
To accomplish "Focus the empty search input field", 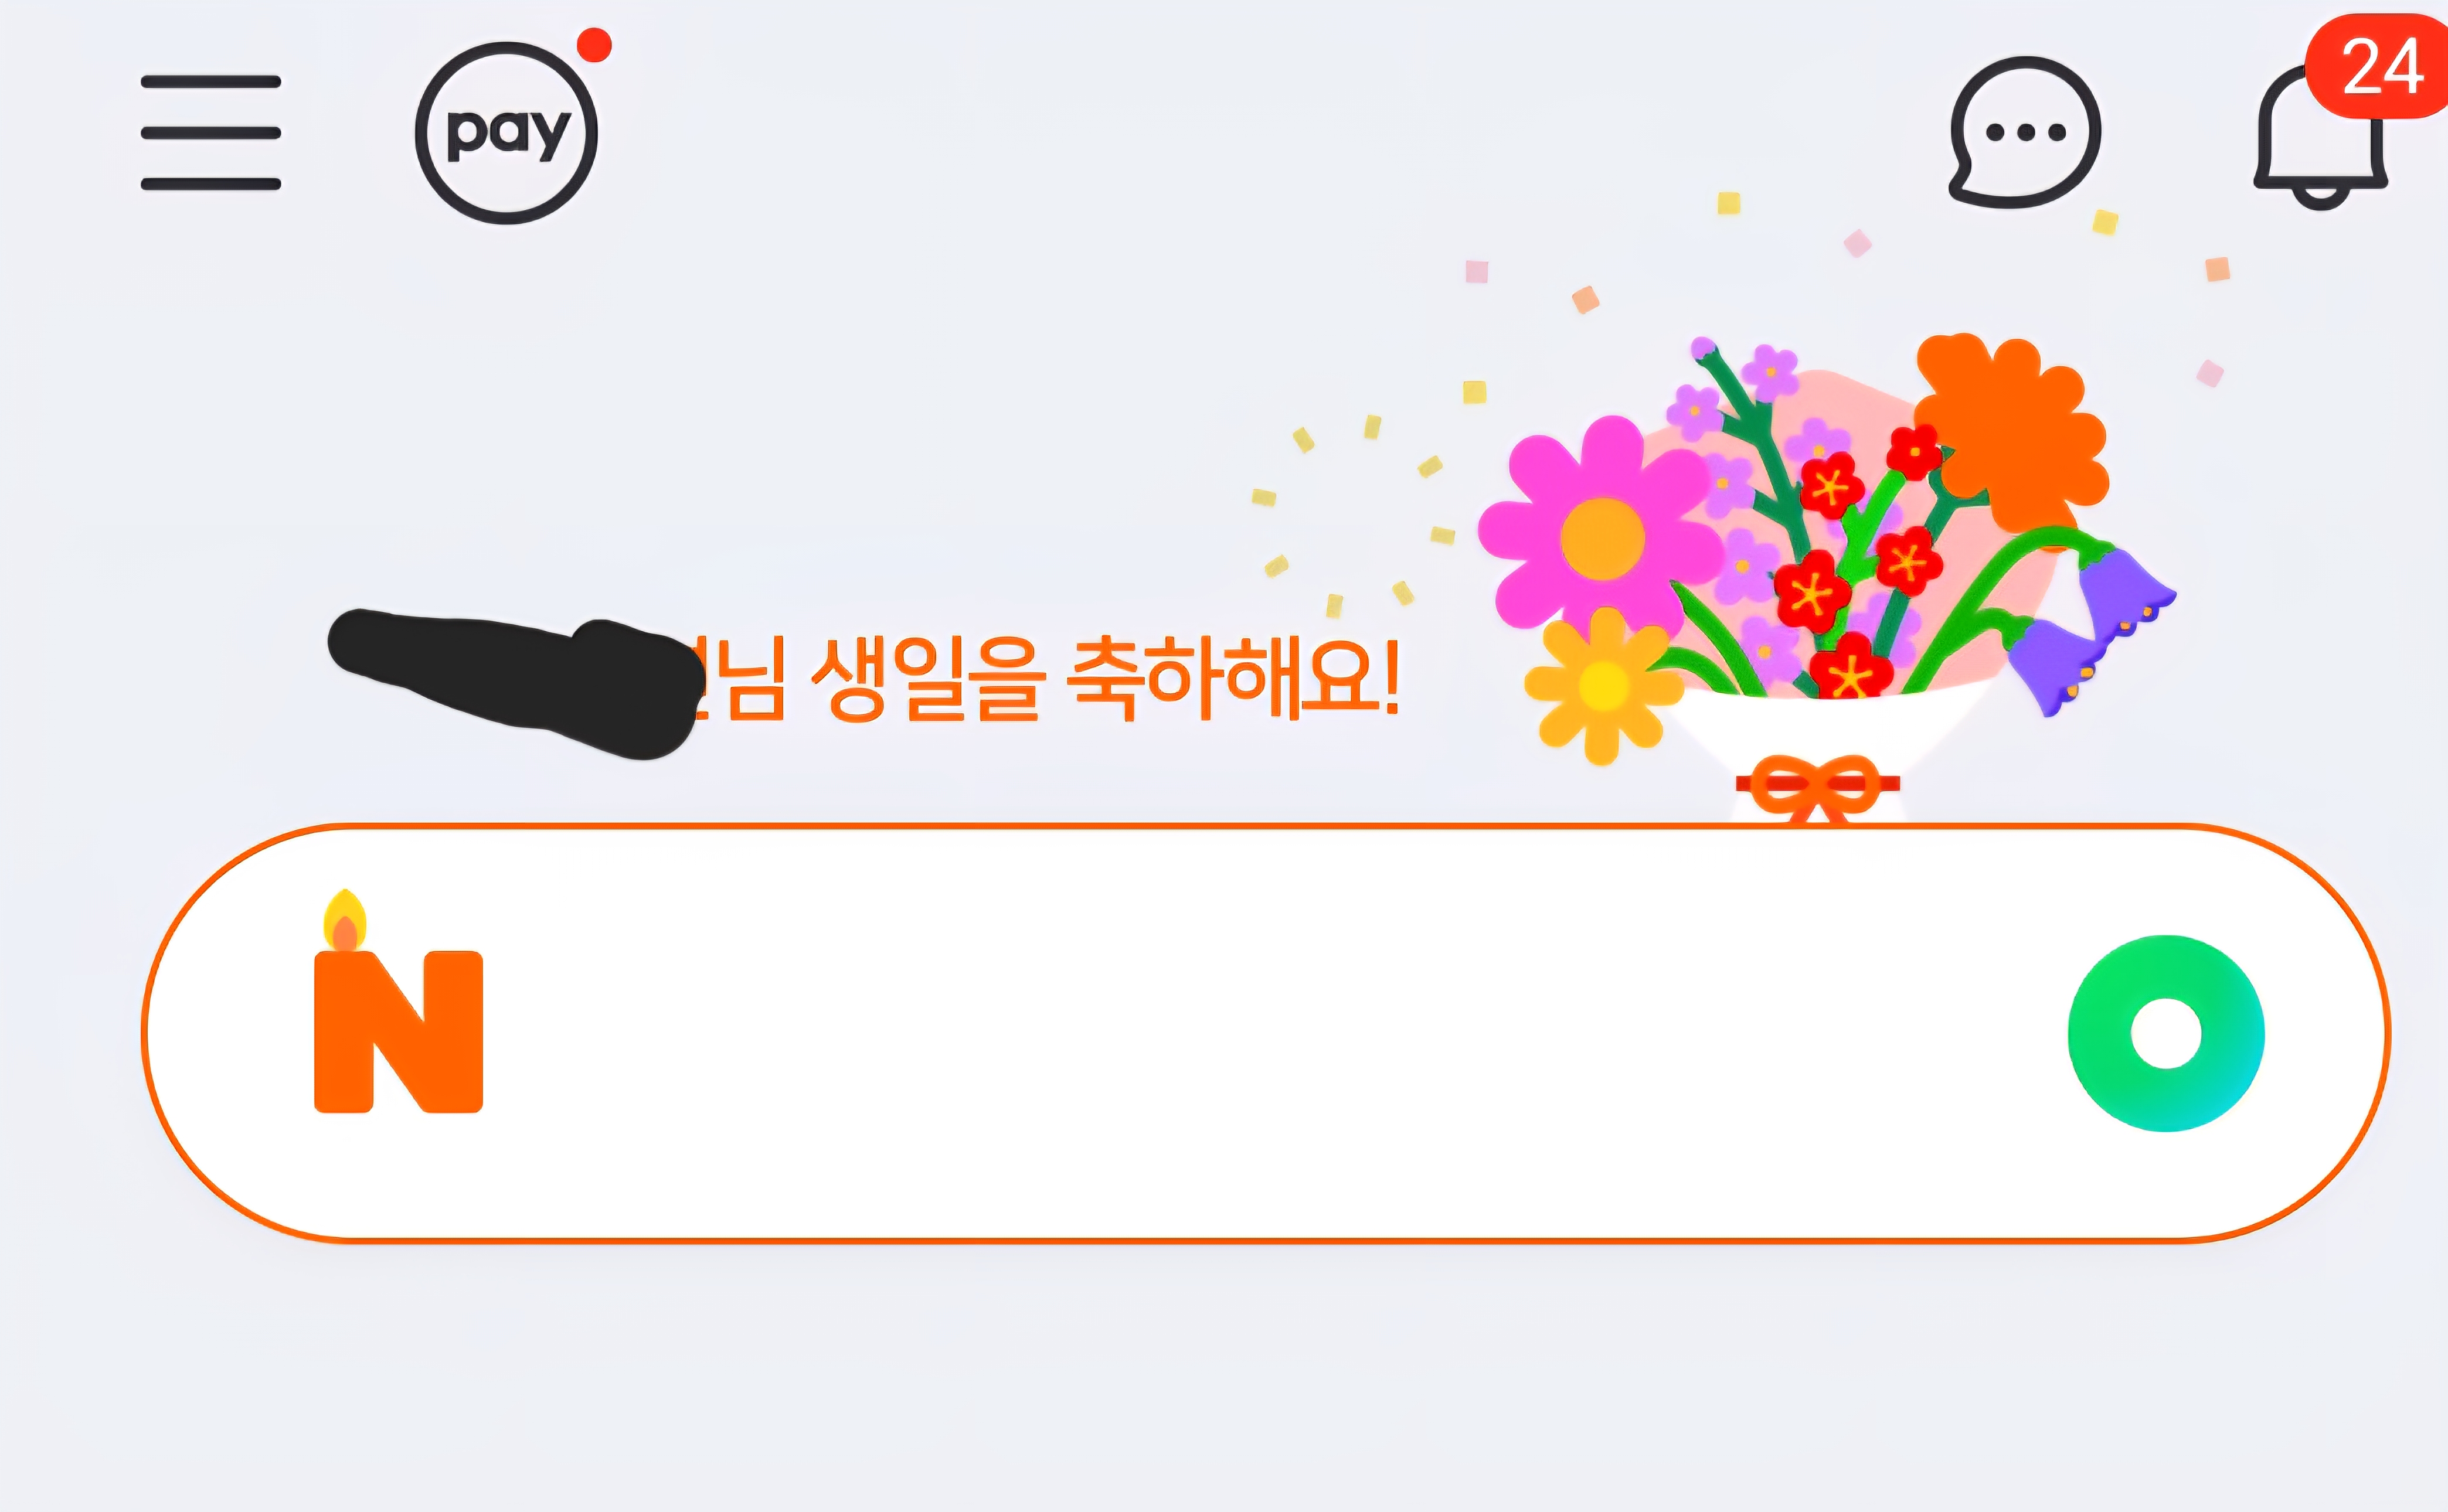I will pos(1266,1033).
